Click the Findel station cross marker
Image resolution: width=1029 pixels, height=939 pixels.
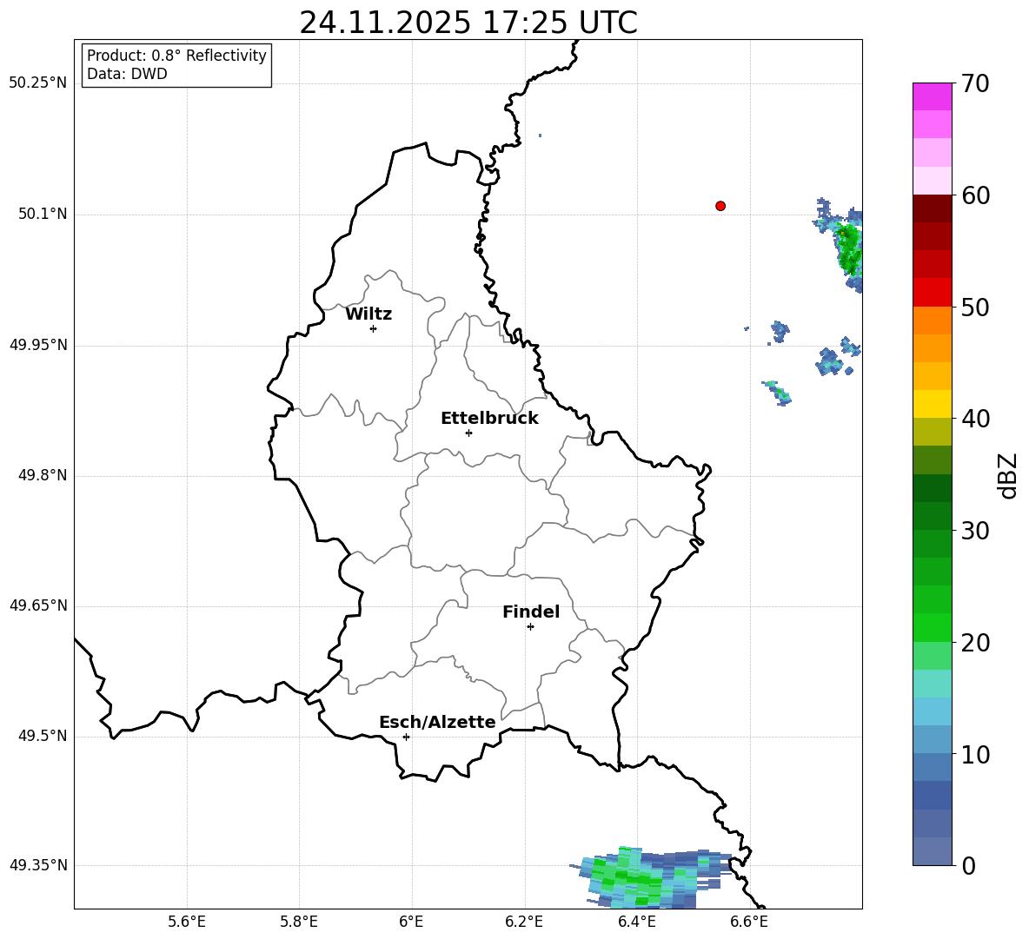pos(530,626)
